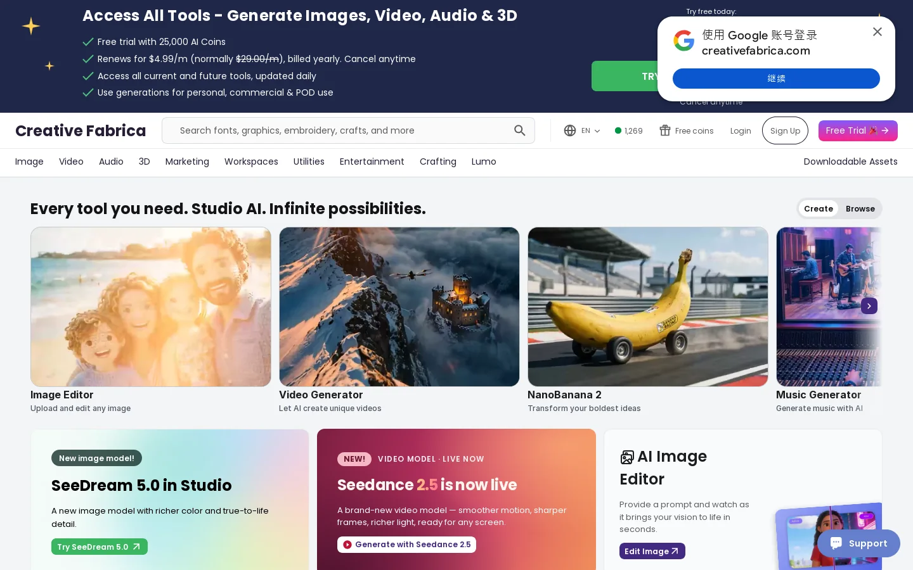Close the Google sign-in popup
This screenshot has height=570, width=913.
pos(877,32)
